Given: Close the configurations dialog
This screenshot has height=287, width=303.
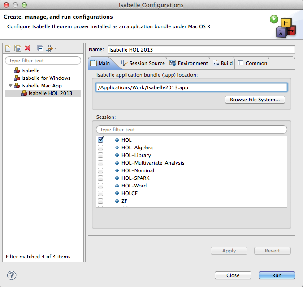Looking at the screenshot, I should (x=233, y=275).
